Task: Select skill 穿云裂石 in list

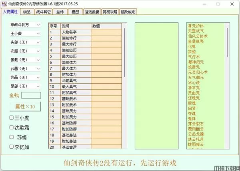Action: (x=196, y=124)
